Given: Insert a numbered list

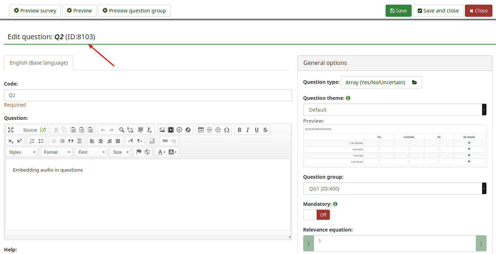Looking at the screenshot, I should pyautogui.click(x=32, y=141).
